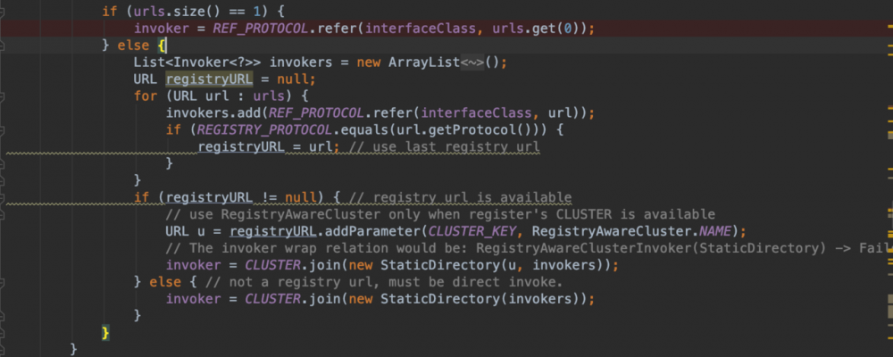Click 'new' keyword before ArrayList

click(369, 62)
